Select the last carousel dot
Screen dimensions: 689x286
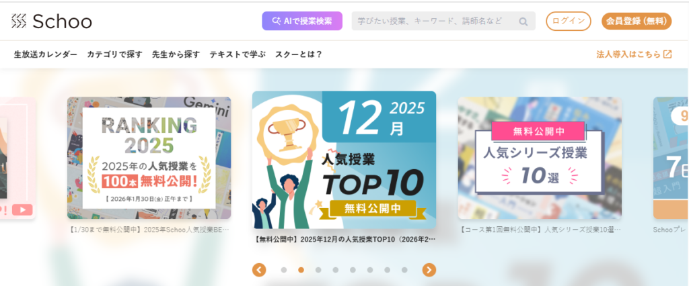(404, 270)
